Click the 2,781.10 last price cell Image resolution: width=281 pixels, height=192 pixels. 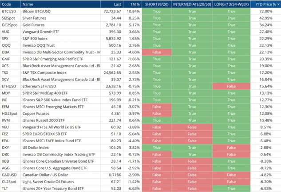coord(112,25)
